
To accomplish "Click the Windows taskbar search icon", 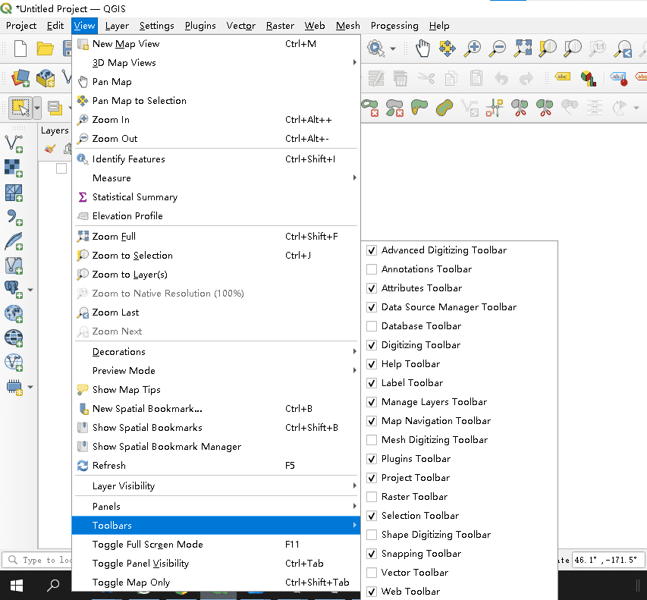I will (53, 585).
